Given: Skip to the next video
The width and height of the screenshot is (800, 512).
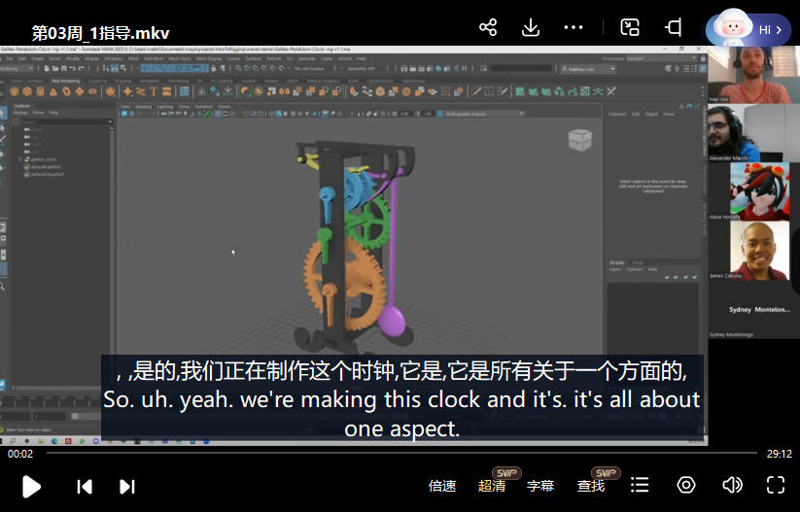Looking at the screenshot, I should 126,486.
